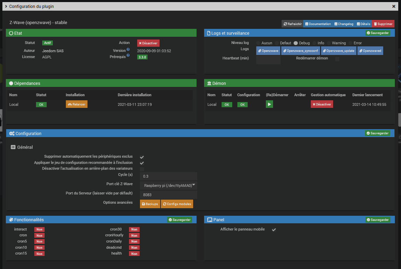Start the daemon with the green play icon
Screen dimensions: 401x269
(269, 104)
